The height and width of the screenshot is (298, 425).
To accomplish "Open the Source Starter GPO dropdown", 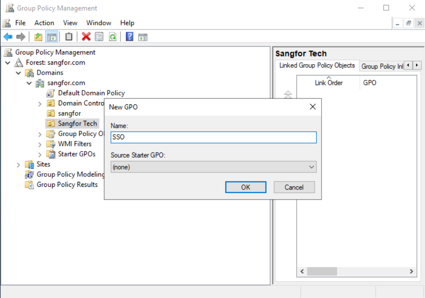I will tap(213, 167).
